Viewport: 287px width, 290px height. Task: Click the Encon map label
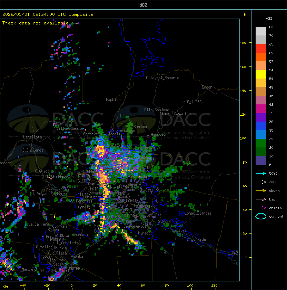pos(207,87)
